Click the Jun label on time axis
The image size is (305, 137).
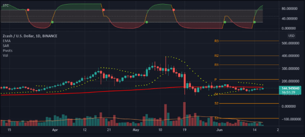219,130
